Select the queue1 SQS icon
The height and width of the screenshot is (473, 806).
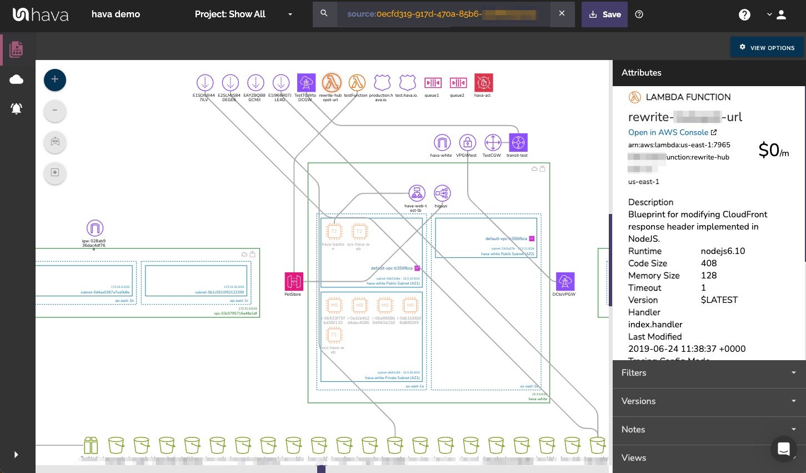tap(433, 82)
